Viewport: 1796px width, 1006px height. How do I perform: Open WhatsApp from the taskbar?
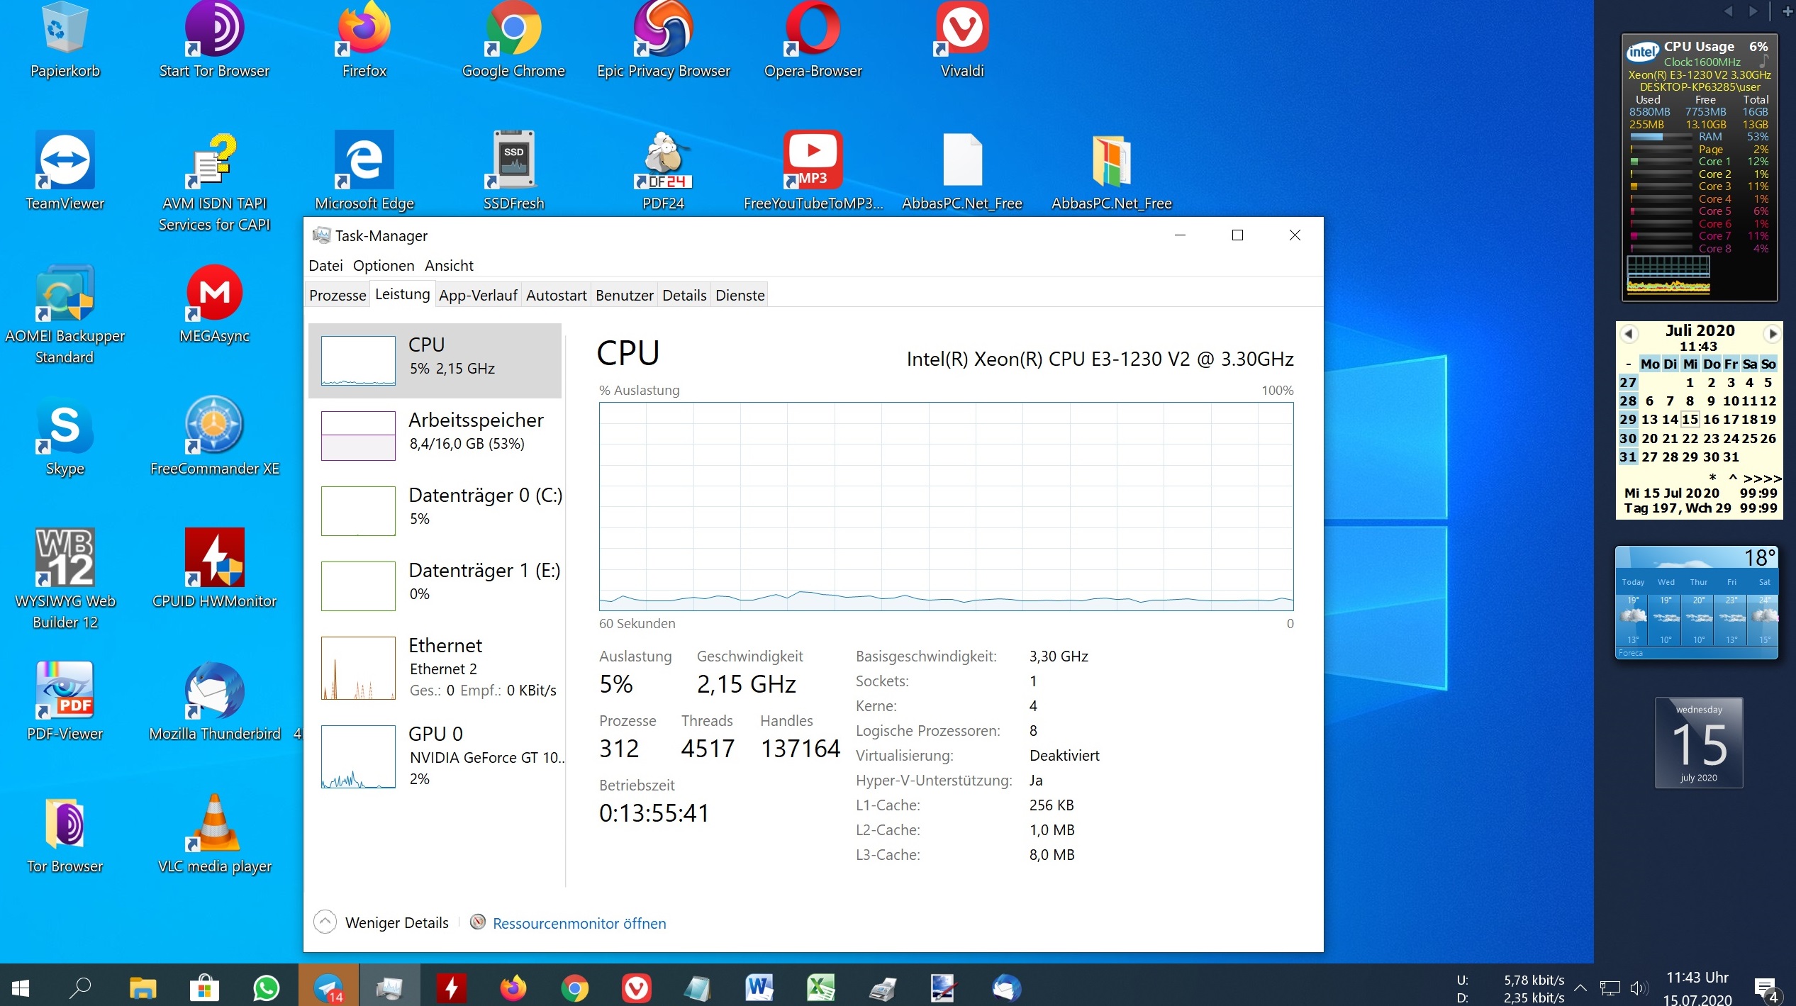click(x=267, y=988)
